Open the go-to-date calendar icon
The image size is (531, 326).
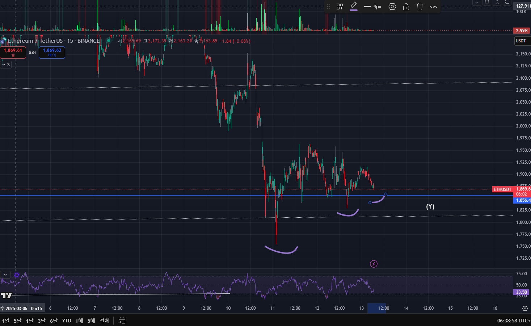[122, 321]
